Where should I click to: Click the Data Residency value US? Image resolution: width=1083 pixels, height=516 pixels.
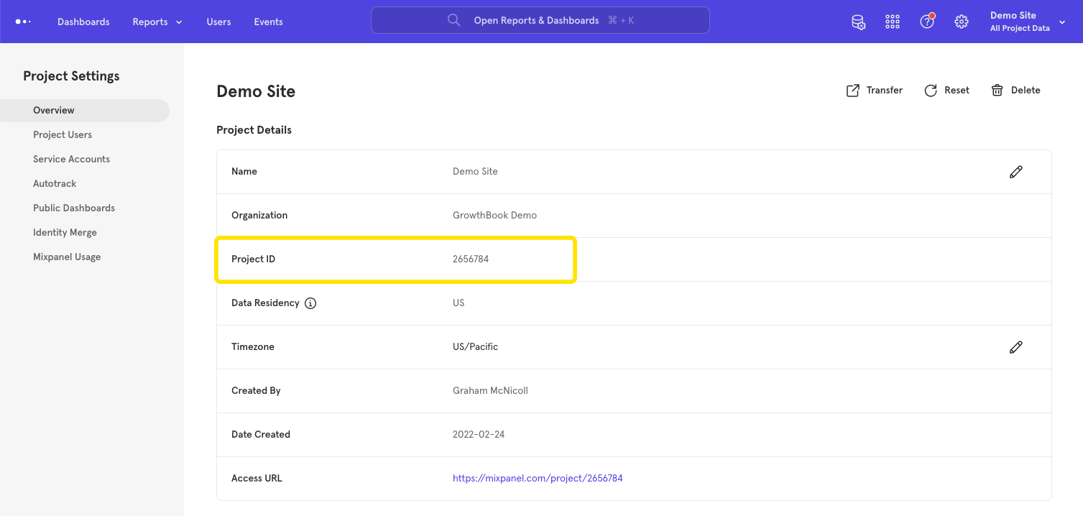click(458, 303)
